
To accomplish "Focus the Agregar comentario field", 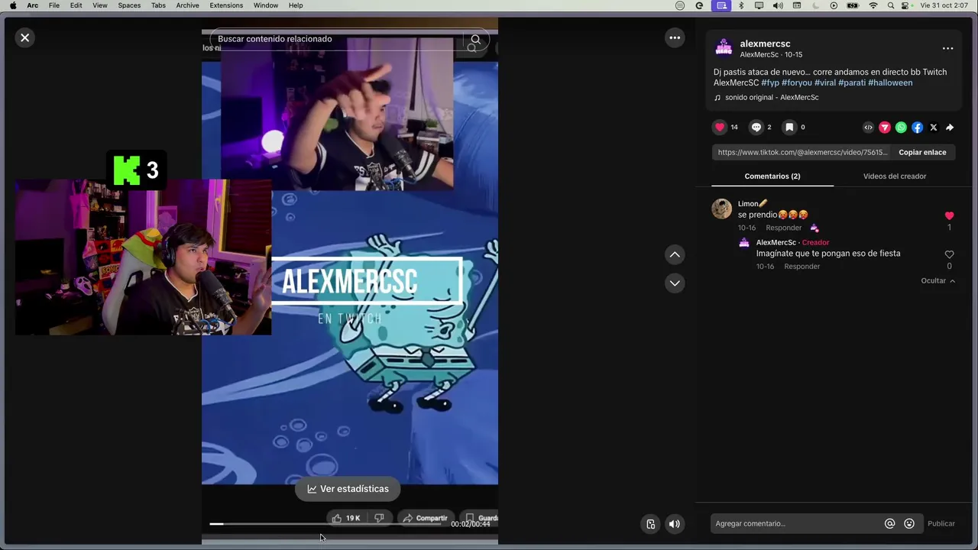I will click(795, 524).
